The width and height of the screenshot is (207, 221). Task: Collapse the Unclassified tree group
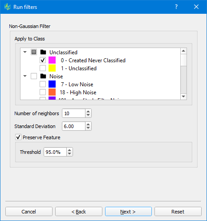(25, 52)
